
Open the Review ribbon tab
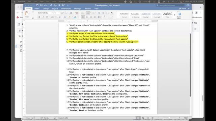click(88, 9)
